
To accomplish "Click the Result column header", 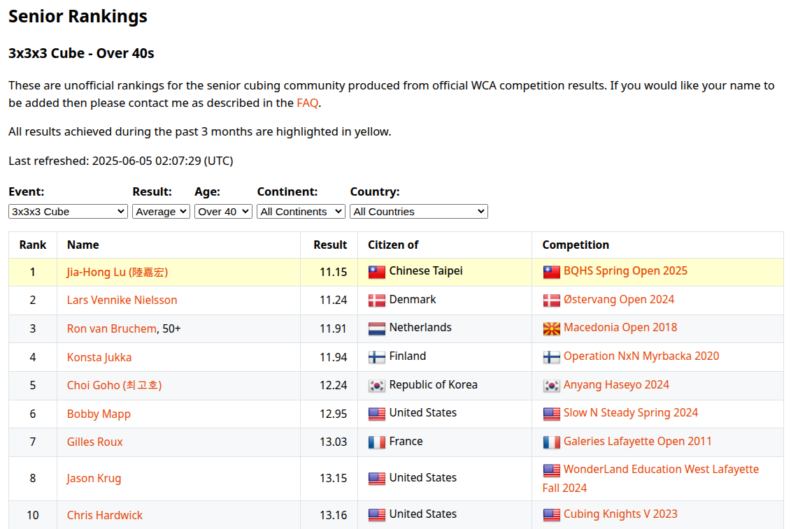I will (329, 245).
